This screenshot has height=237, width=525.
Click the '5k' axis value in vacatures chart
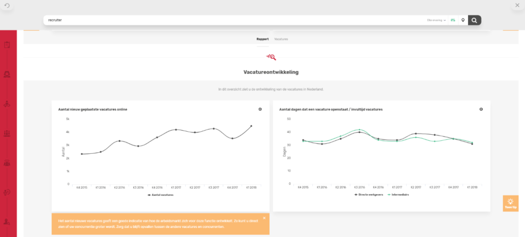pos(67,119)
